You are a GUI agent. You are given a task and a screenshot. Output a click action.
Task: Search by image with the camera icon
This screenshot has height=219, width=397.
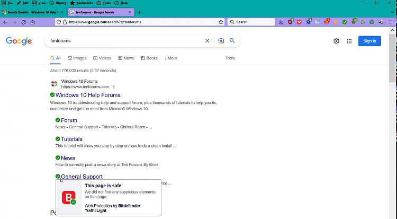[221, 41]
